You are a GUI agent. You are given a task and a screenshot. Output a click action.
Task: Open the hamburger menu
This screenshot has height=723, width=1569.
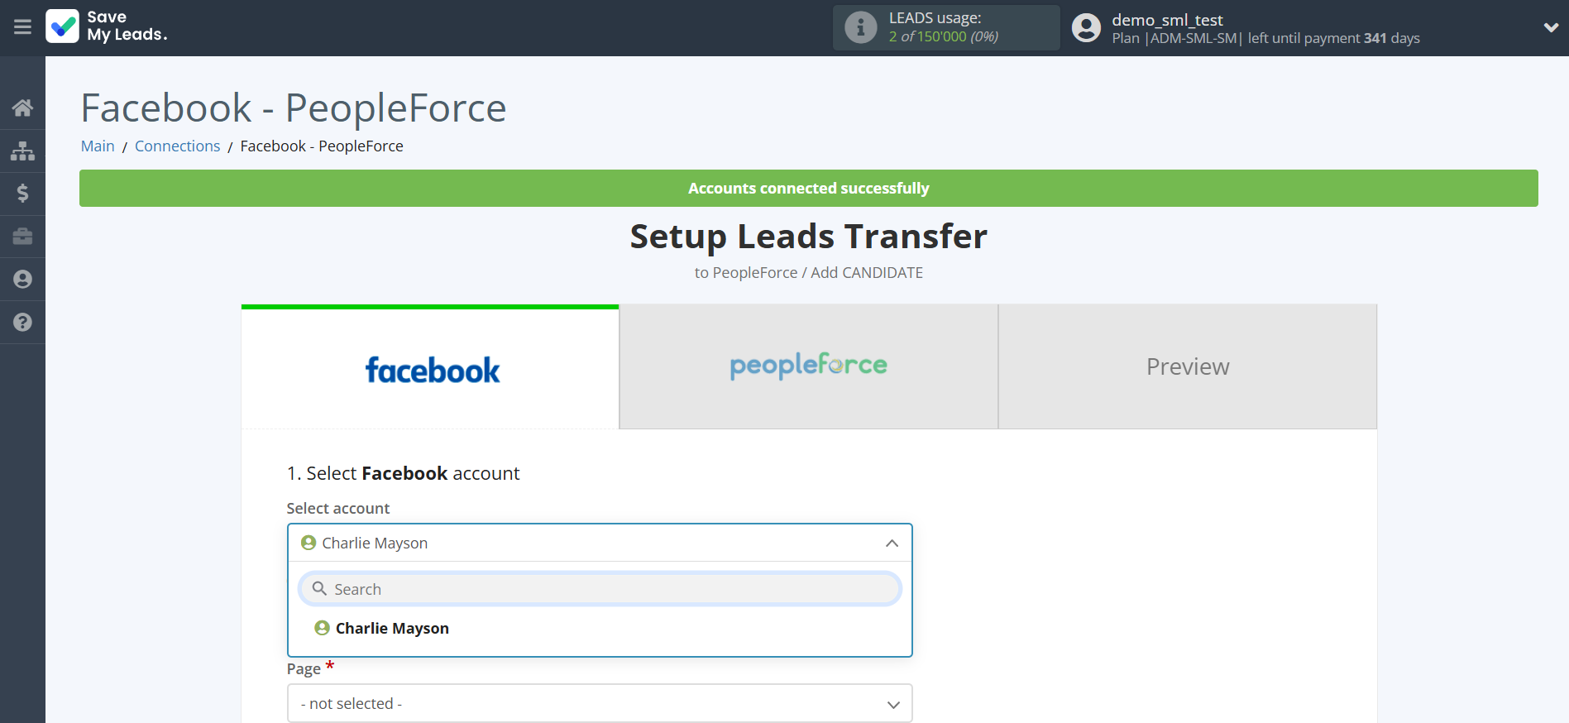click(22, 27)
